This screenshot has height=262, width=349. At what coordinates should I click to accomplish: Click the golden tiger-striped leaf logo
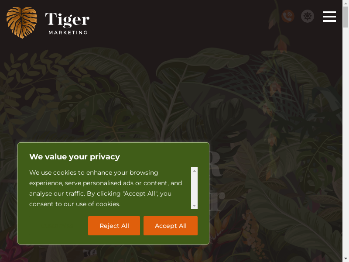(21, 23)
